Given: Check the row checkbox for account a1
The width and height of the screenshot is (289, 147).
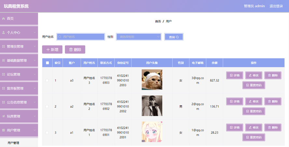Looking at the screenshot, I should 47,133.
